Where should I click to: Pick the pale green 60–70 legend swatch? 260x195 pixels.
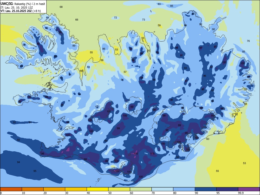point(141,189)
